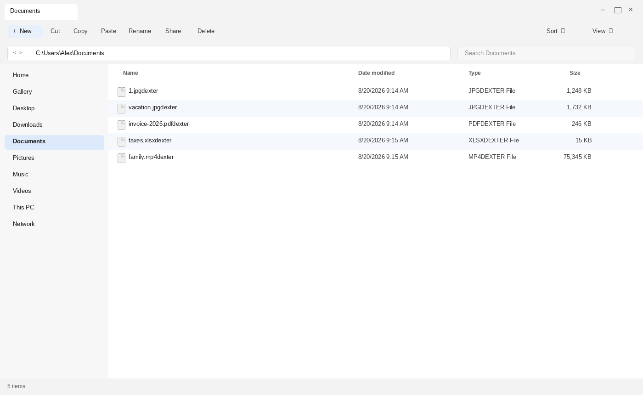Maximize the Documents window
The image size is (643, 395).
[618, 10]
